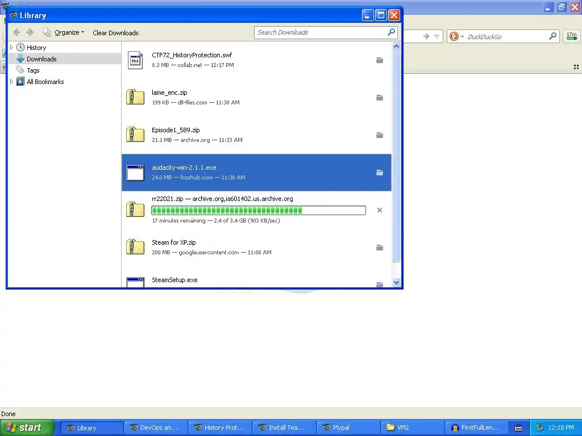This screenshot has height=436, width=582.
Task: Click the DuckDuckGo search magnifier
Action: click(x=552, y=36)
